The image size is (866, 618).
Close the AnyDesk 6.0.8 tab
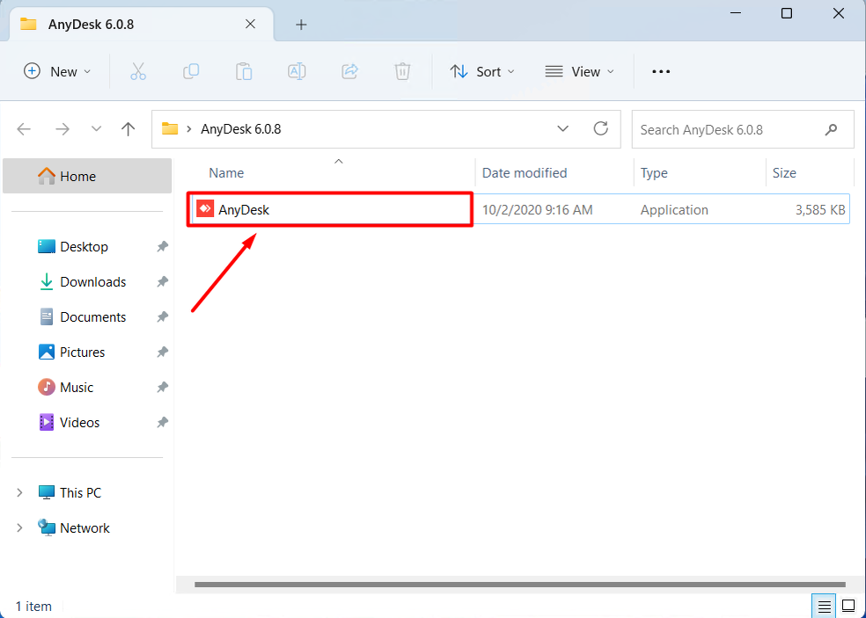pos(250,25)
